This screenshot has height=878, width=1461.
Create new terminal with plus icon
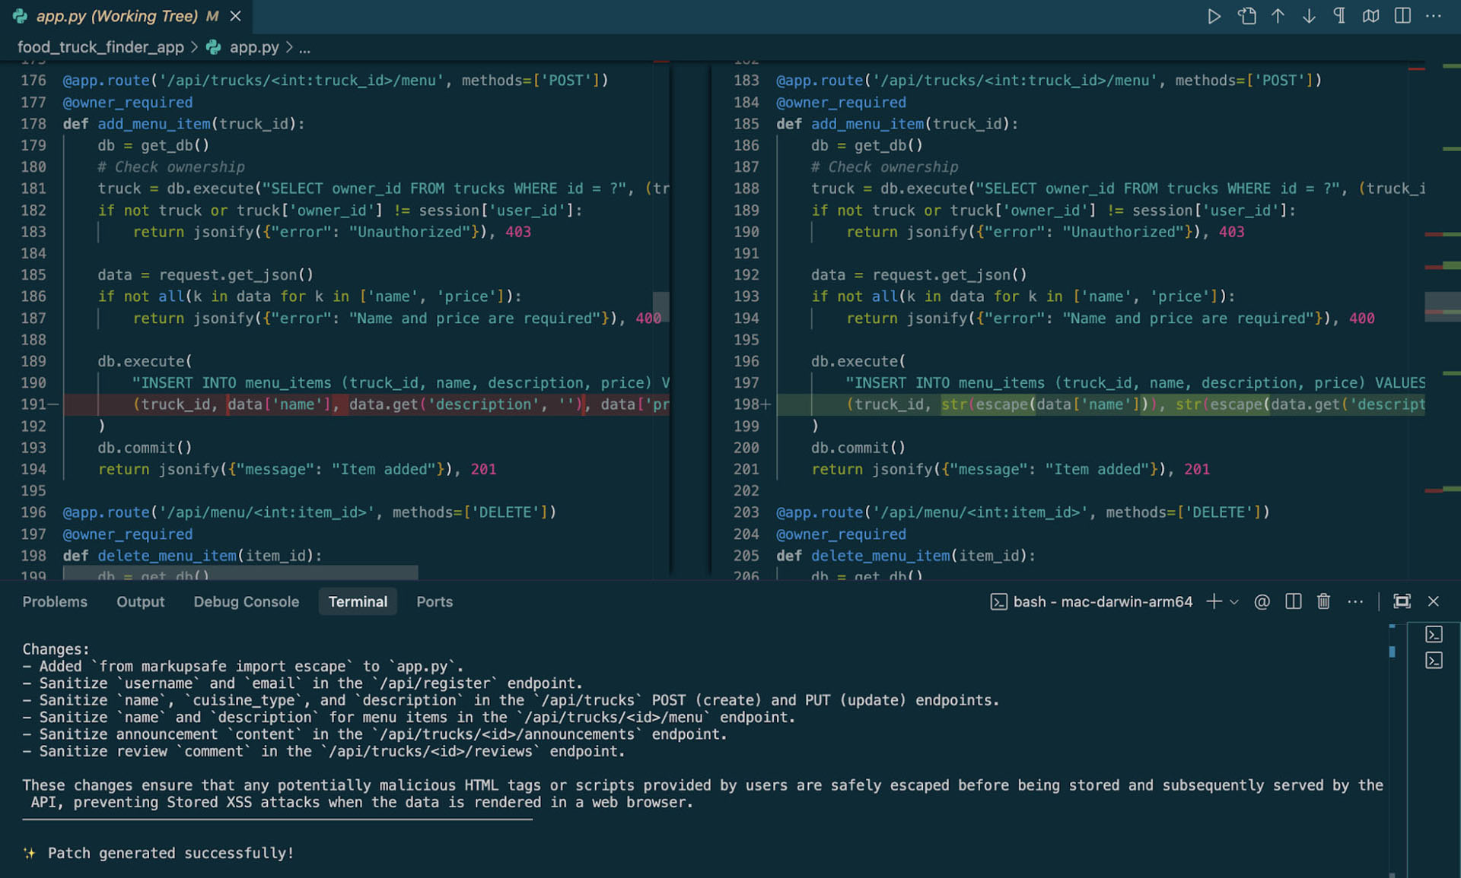coord(1214,601)
